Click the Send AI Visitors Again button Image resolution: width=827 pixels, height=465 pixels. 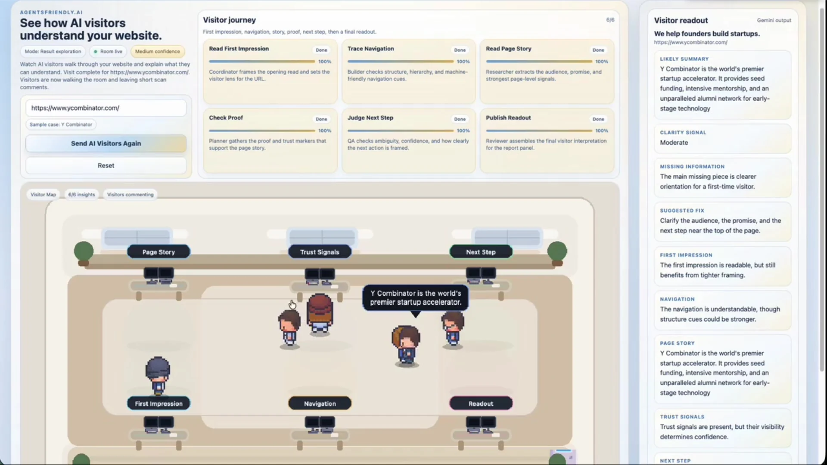[x=106, y=143]
